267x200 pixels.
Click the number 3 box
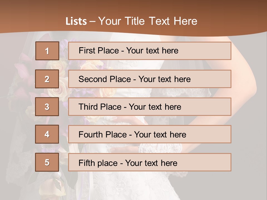tap(47, 107)
